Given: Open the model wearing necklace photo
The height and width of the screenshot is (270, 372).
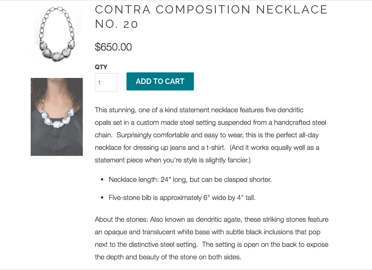Looking at the screenshot, I should pyautogui.click(x=57, y=116).
